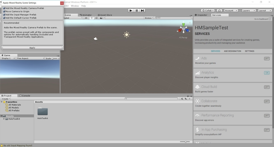The image size is (274, 147).
Task: Open the Gizmos dropdown
Action: pos(149,18)
